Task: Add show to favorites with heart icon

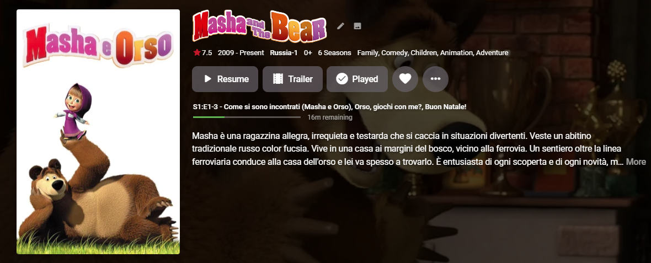Action: (x=405, y=79)
